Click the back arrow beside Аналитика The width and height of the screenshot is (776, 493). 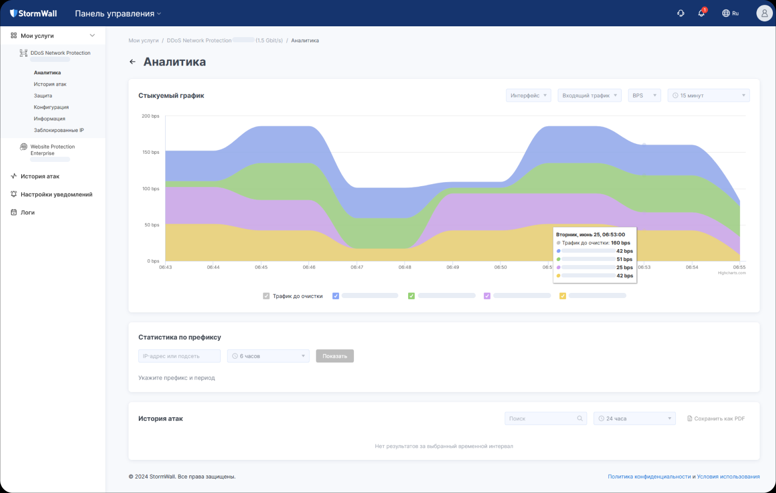tap(133, 62)
